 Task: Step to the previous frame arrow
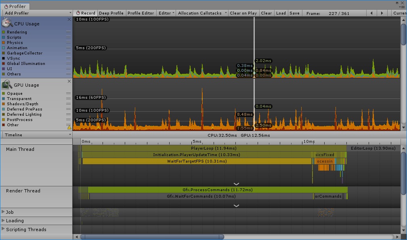pyautogui.click(x=371, y=13)
